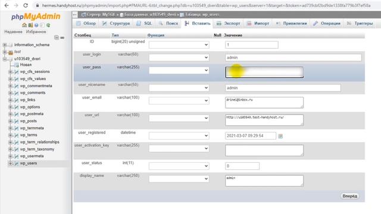
Task: Switch to the Экспорт tab
Action: coord(228,24)
